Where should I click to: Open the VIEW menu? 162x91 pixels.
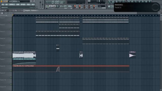18,5
